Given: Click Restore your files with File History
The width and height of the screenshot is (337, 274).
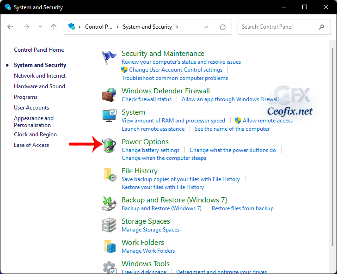Looking at the screenshot, I should (163, 187).
